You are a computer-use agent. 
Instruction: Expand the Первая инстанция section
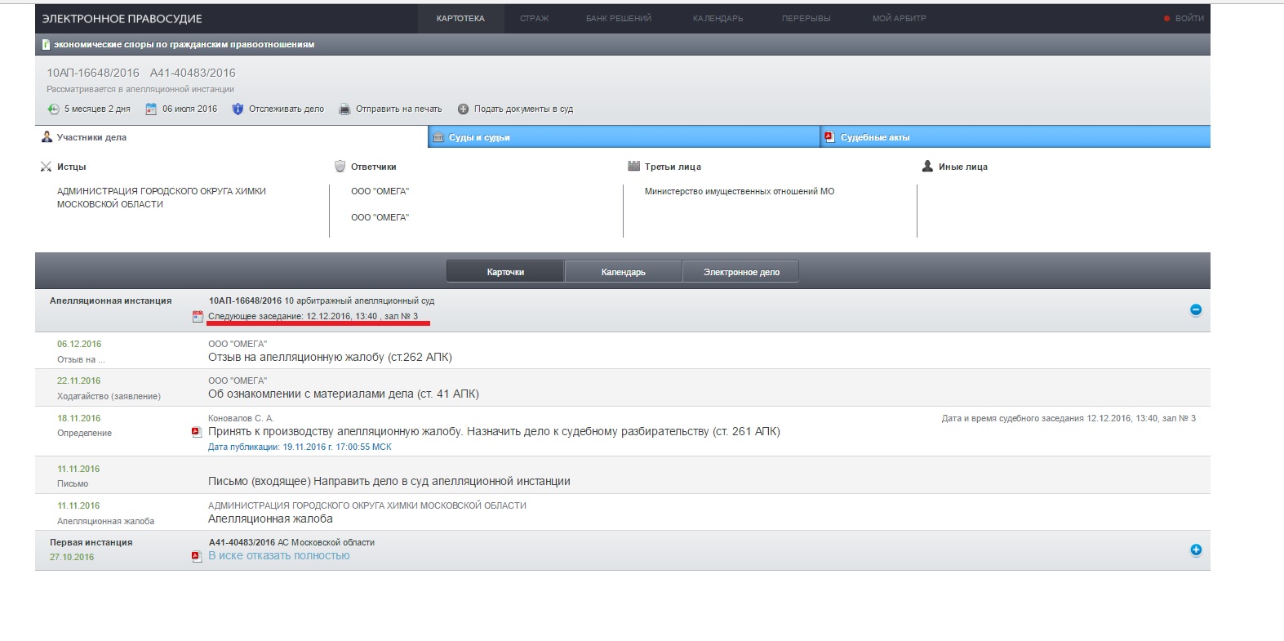pos(1195,550)
